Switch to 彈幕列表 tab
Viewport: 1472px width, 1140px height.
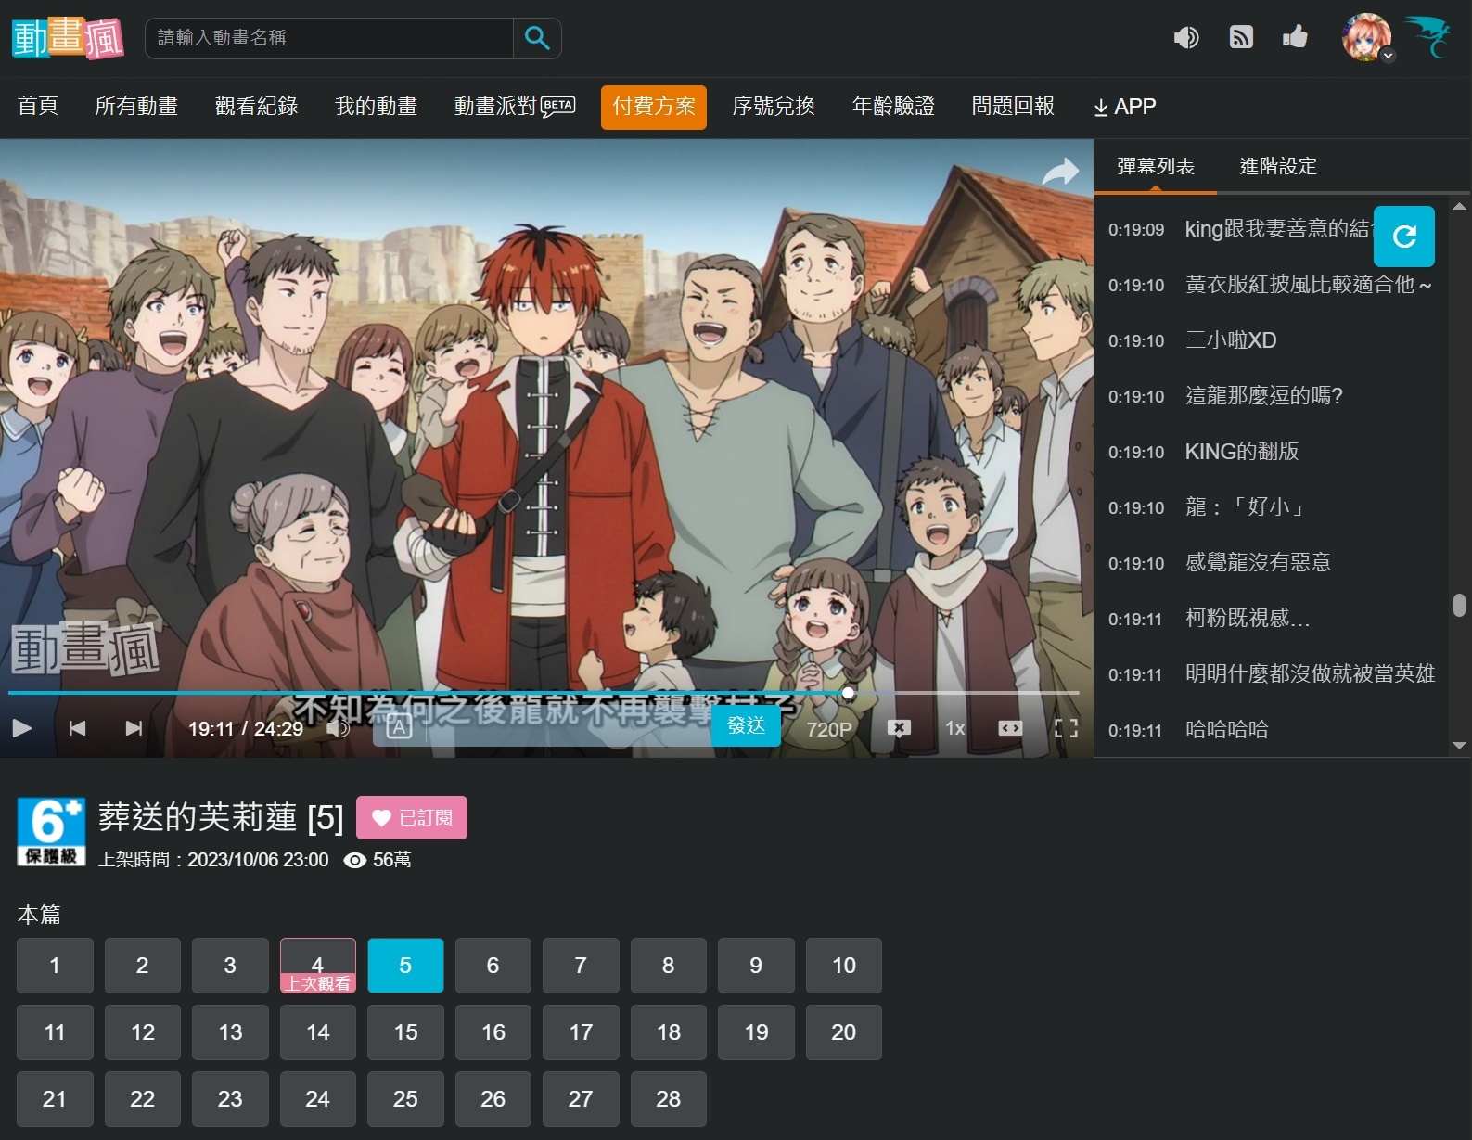click(x=1156, y=166)
